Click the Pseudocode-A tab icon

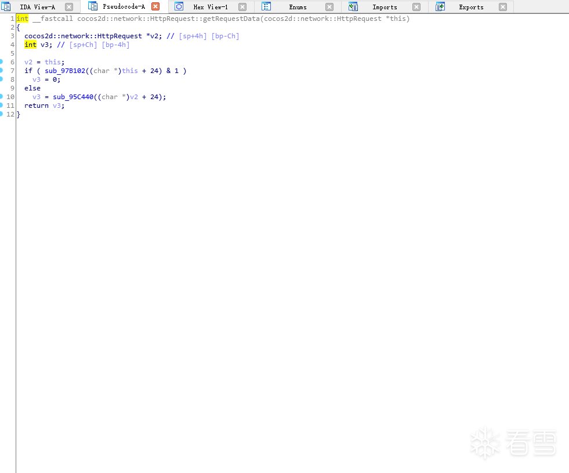(x=93, y=6)
